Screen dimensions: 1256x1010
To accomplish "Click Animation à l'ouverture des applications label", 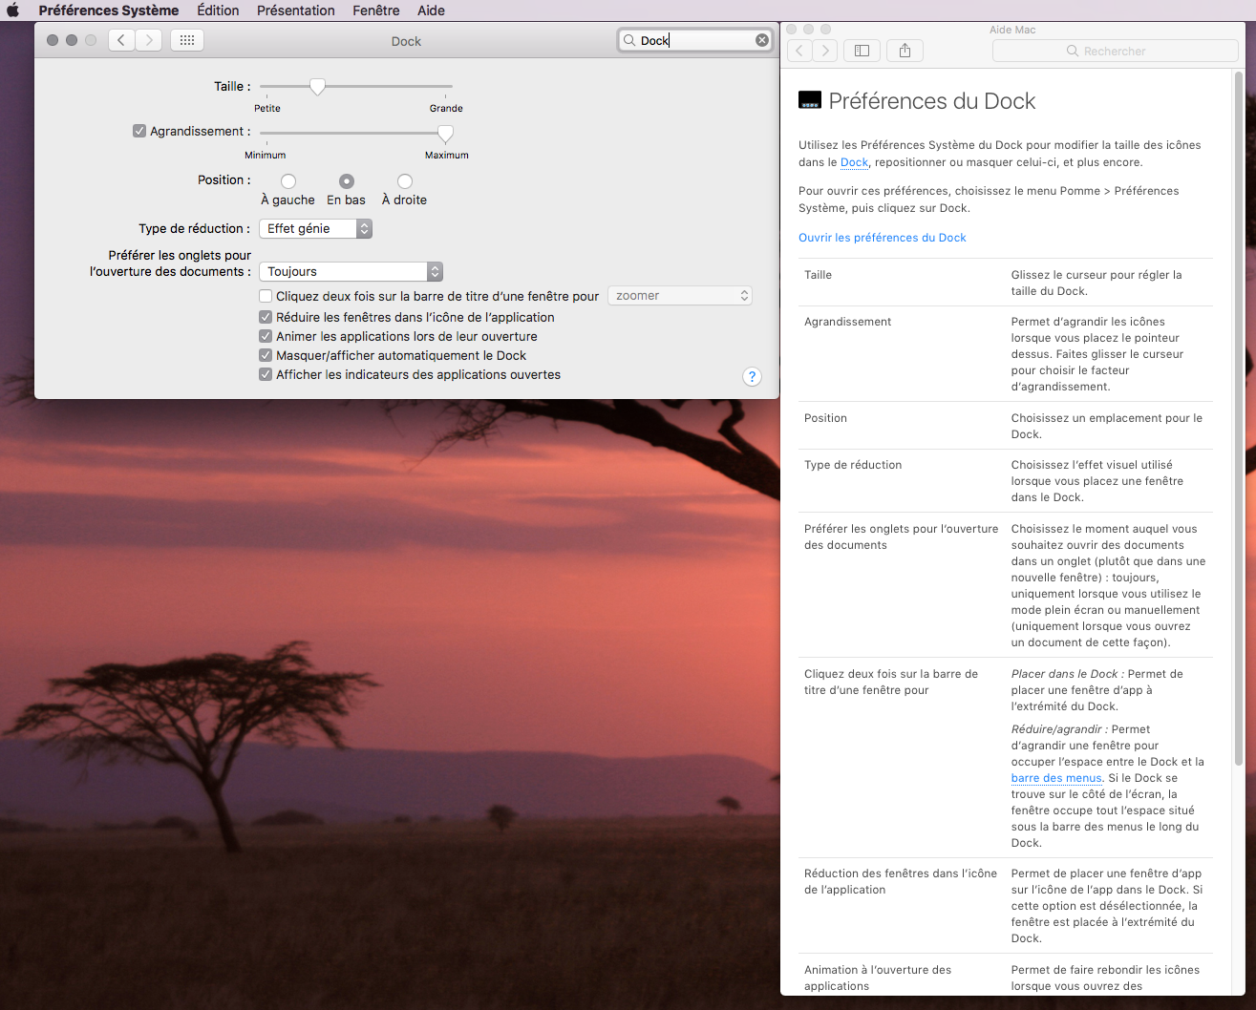I will coord(878,978).
